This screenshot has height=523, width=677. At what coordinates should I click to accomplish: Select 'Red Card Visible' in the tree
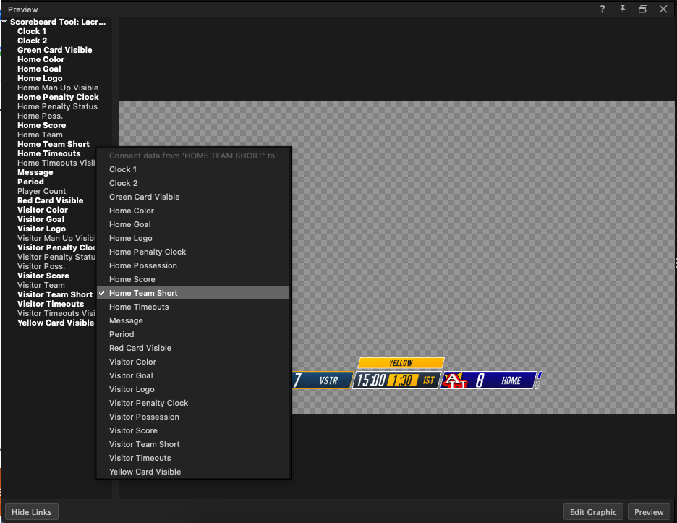(51, 200)
